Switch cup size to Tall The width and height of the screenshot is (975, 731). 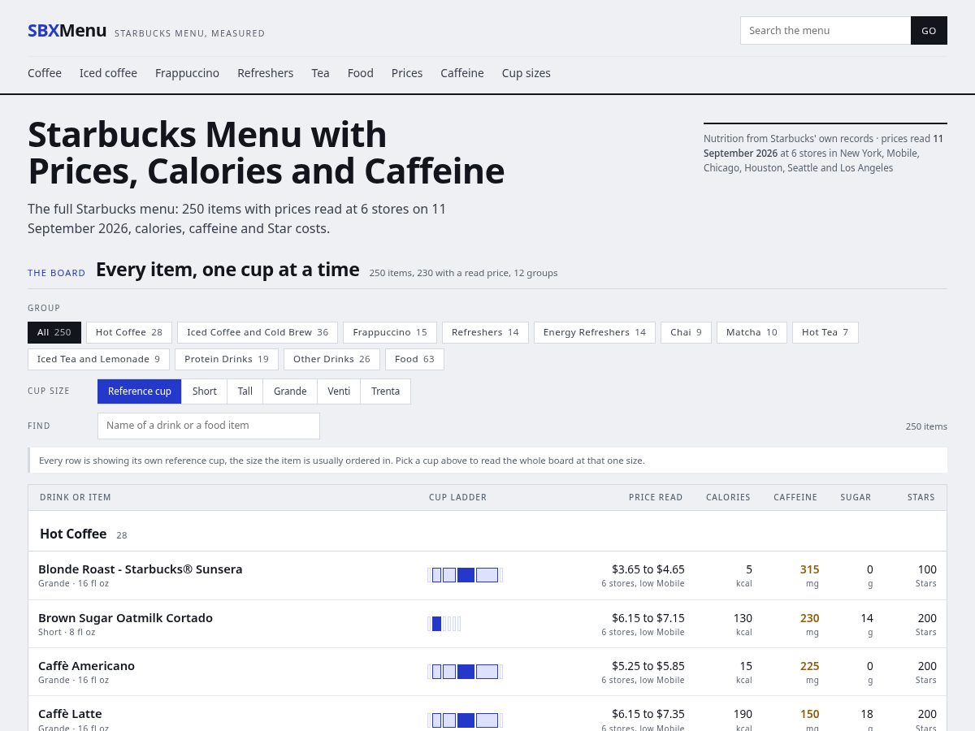245,391
